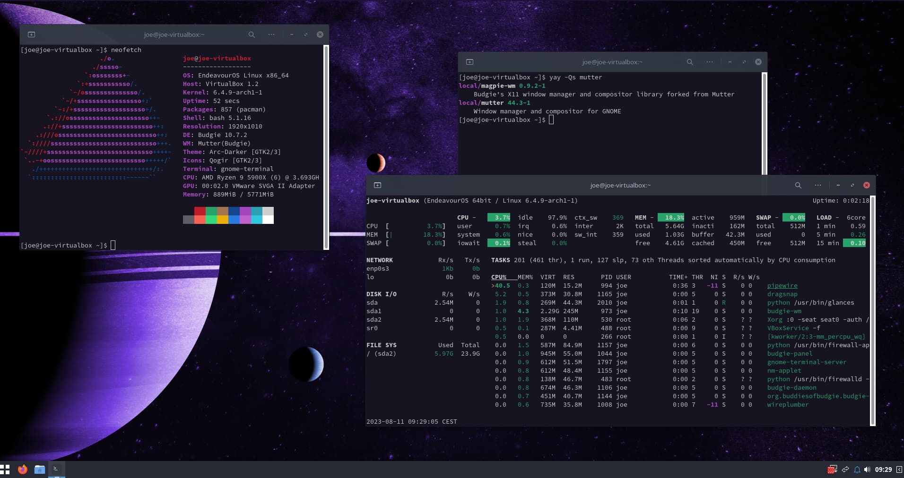Screen dimensions: 904x478
Task: Click Kernel: 6.4.9-arch1-1 line in neofetch
Action: click(223, 93)
